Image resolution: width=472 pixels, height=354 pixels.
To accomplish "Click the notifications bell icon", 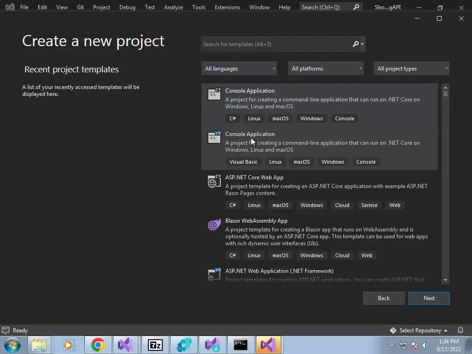I will pos(460,330).
